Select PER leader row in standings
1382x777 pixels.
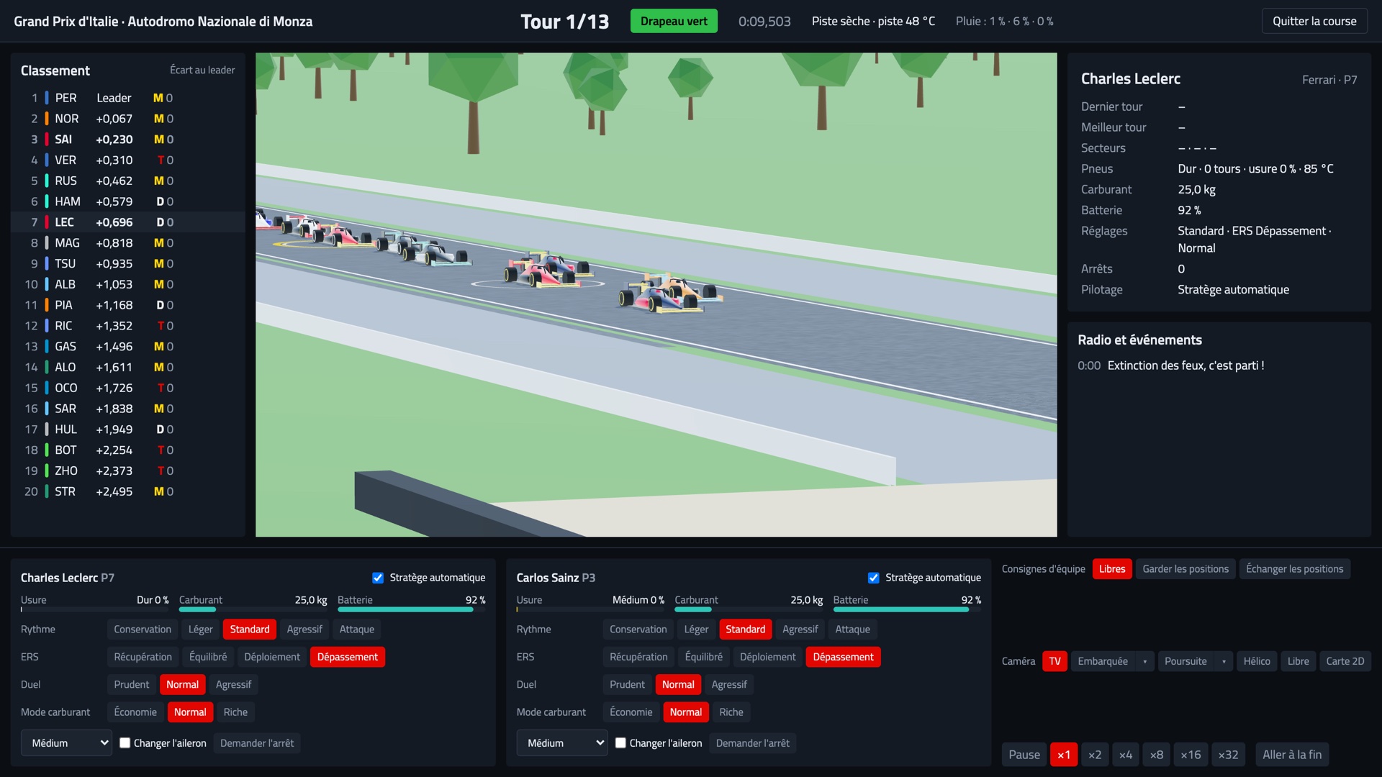pyautogui.click(x=128, y=98)
